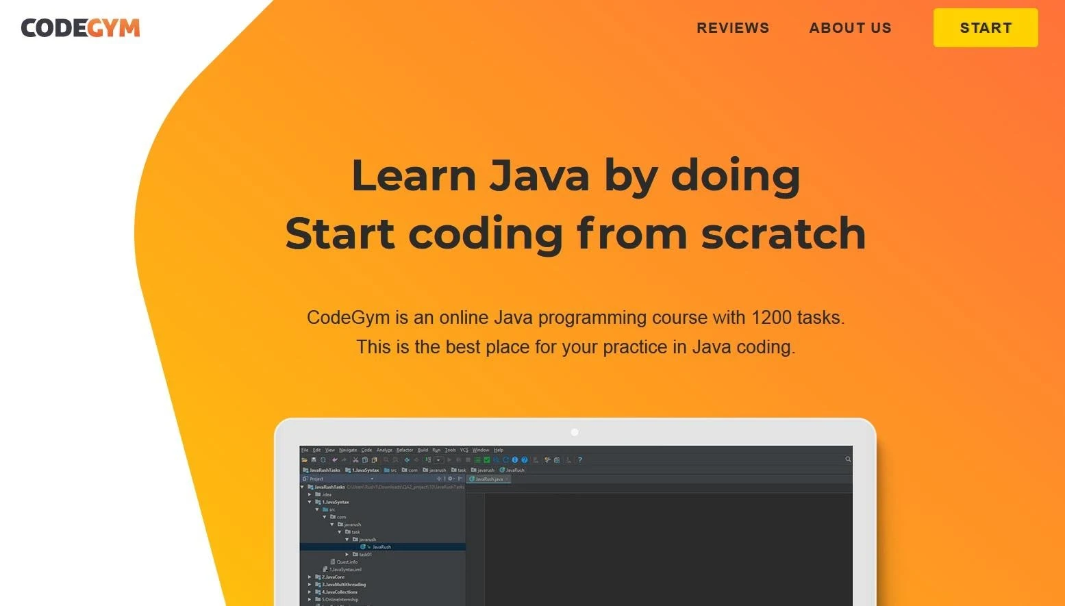This screenshot has height=606, width=1065.
Task: Click the Back navigation arrow icon
Action: pyautogui.click(x=407, y=459)
